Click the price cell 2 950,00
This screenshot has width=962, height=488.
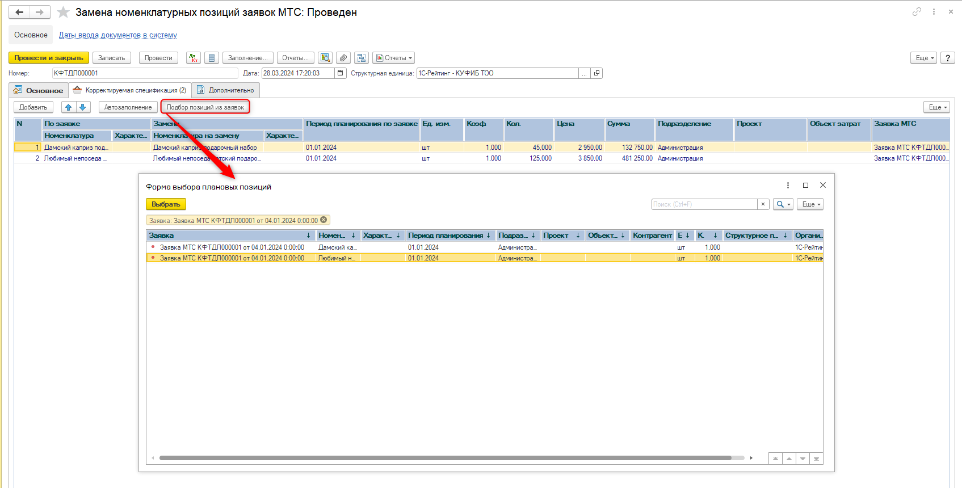pyautogui.click(x=579, y=148)
